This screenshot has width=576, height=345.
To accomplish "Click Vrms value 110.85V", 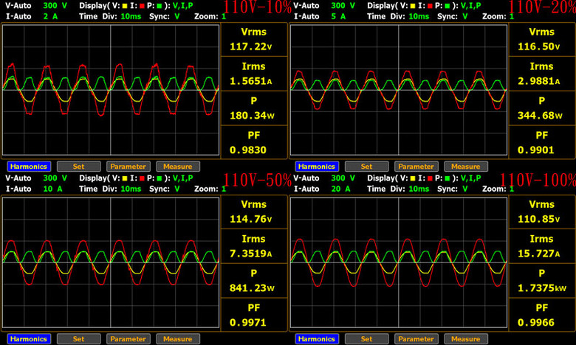I will [539, 219].
